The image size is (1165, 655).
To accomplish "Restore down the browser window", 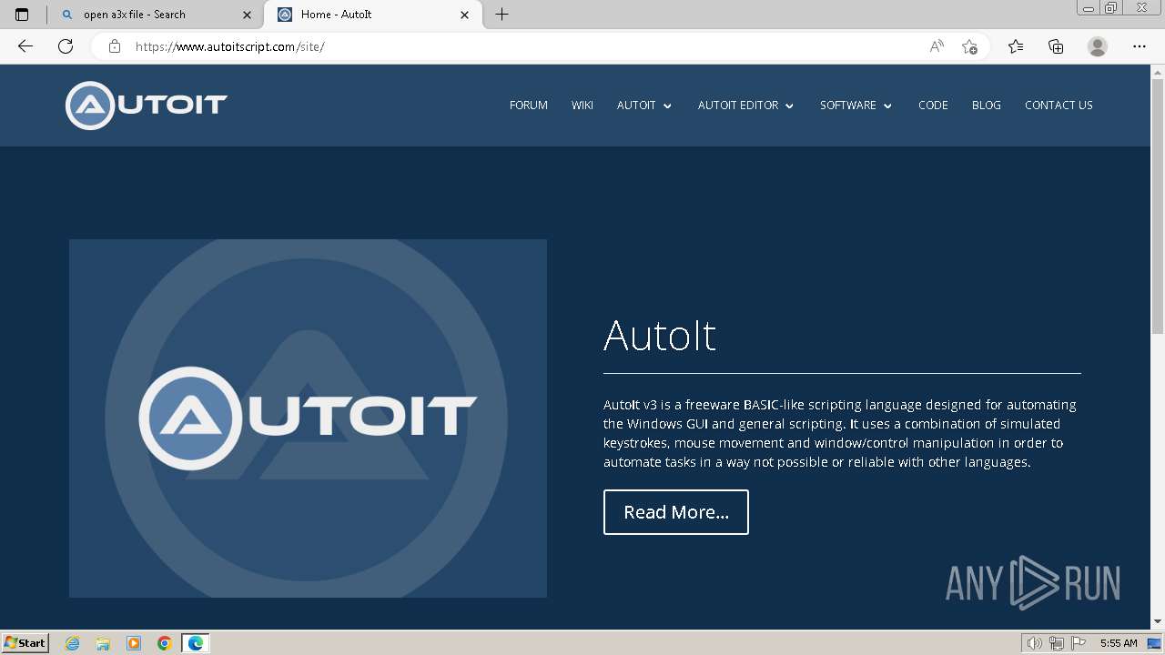I will point(1111,8).
